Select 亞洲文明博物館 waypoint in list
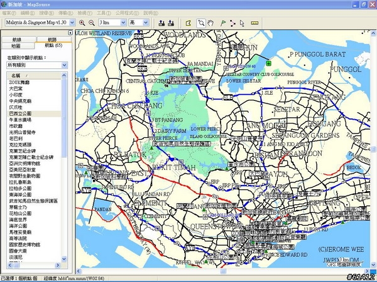This screenshot has height=282, width=377. point(25,164)
